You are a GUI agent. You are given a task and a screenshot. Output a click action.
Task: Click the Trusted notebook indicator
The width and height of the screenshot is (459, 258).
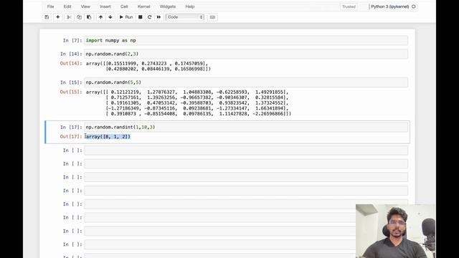click(x=349, y=6)
